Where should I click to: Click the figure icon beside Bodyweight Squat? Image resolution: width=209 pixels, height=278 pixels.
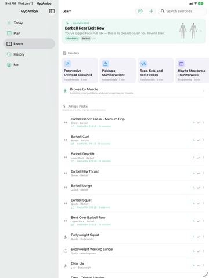[66, 237]
